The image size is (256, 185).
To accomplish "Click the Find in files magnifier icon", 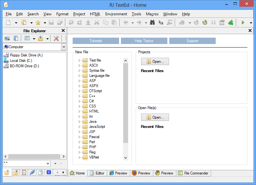I will coord(170,22).
